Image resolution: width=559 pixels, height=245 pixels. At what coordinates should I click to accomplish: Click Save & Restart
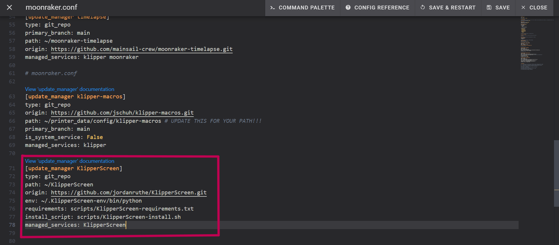click(448, 8)
